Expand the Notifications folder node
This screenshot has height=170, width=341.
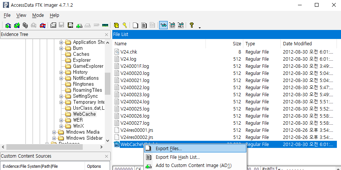[61, 78]
